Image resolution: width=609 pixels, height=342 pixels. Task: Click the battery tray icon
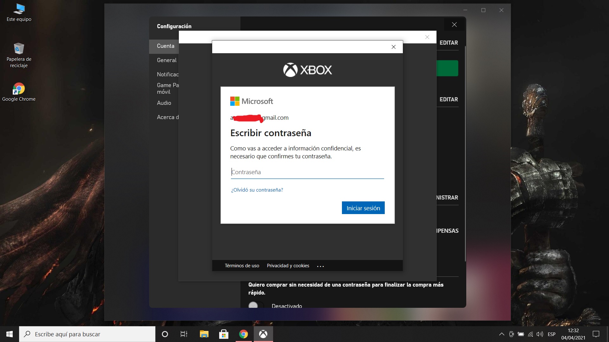pyautogui.click(x=521, y=334)
